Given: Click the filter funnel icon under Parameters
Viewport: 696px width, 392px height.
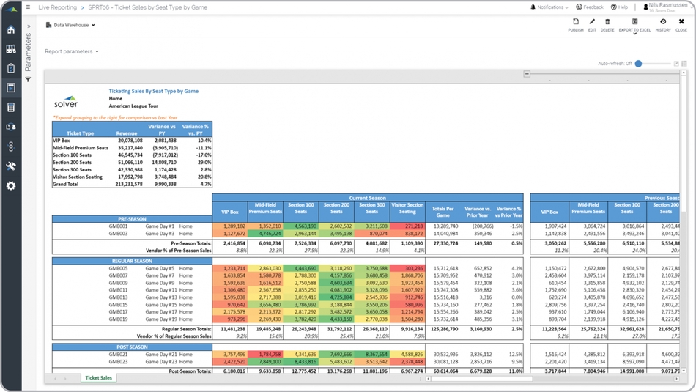Looking at the screenshot, I should (x=29, y=79).
